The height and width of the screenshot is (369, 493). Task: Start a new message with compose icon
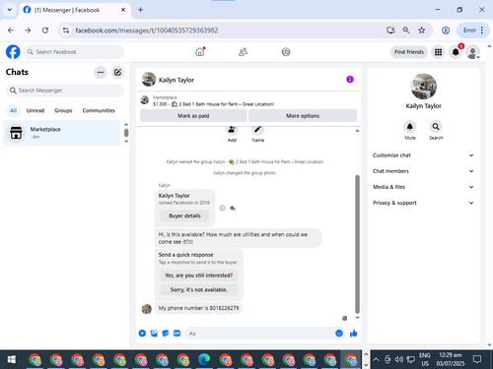pyautogui.click(x=117, y=72)
